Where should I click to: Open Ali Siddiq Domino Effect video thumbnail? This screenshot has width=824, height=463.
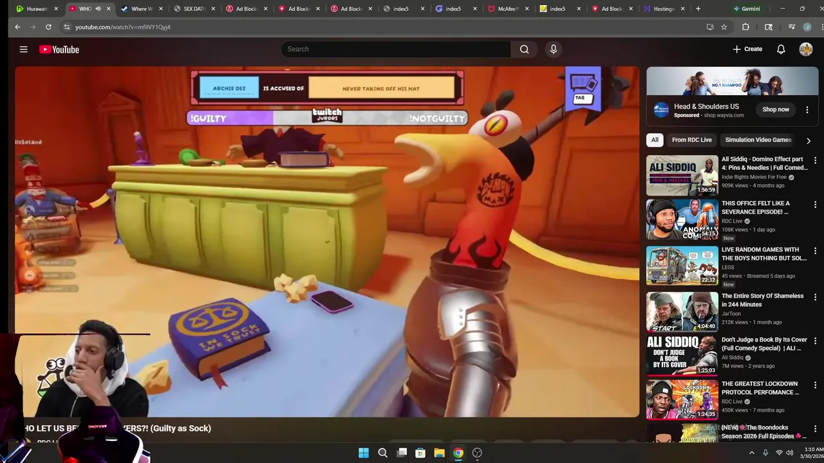click(682, 176)
